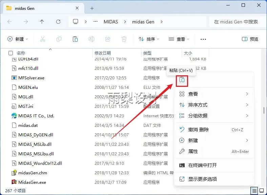The height and width of the screenshot is (195, 267).
Task: Switch to details view in status bar
Action: [x=254, y=191]
